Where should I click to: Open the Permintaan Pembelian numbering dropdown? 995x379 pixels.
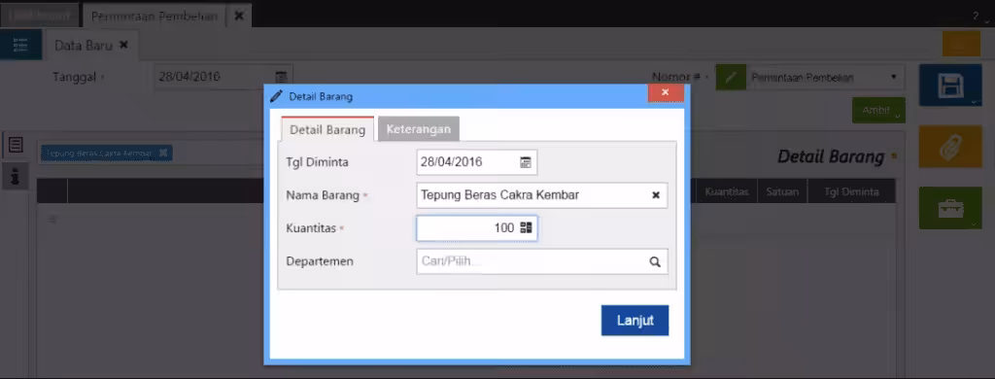pyautogui.click(x=824, y=78)
